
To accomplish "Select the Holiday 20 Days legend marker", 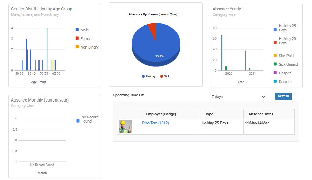I will pos(275,43).
